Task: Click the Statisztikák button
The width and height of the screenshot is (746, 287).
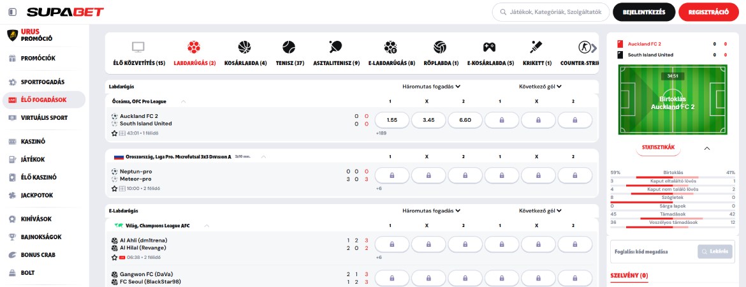Action: click(x=658, y=147)
